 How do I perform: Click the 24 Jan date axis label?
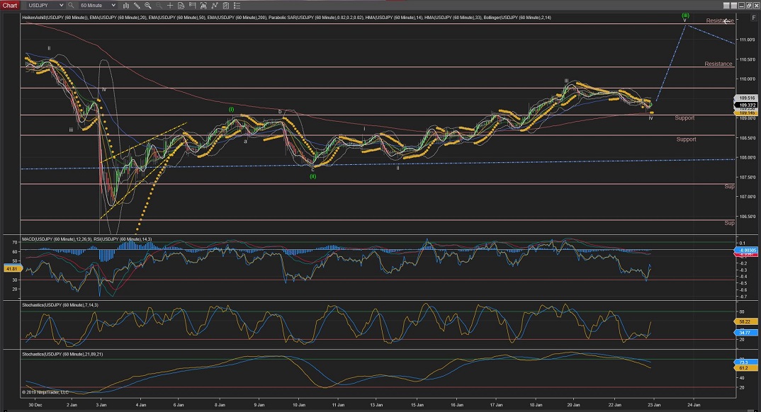[x=694, y=405]
